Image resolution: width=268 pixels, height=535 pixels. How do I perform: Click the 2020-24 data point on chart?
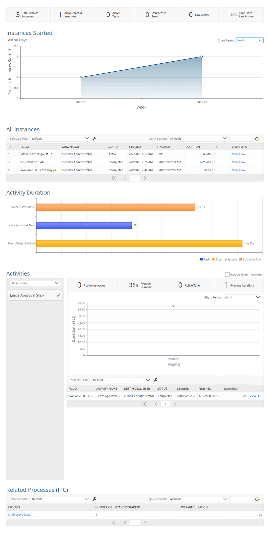point(202,57)
